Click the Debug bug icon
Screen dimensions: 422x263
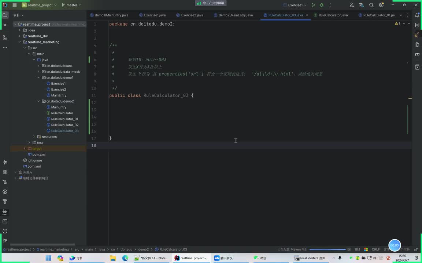click(x=322, y=5)
